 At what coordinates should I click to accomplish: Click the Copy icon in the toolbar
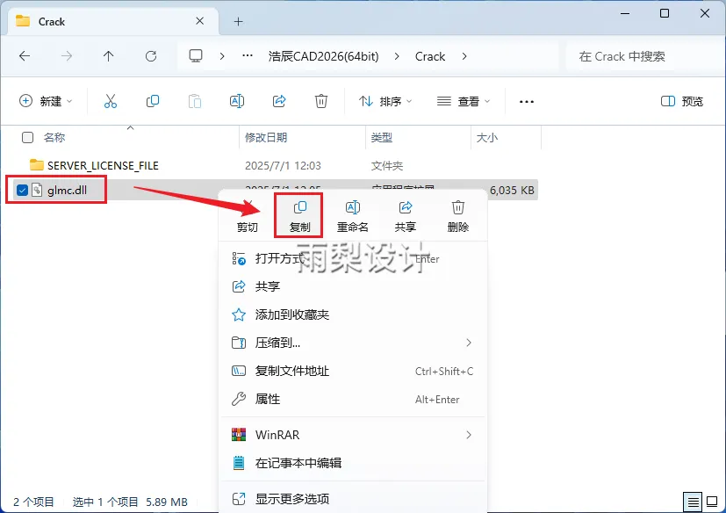(153, 101)
